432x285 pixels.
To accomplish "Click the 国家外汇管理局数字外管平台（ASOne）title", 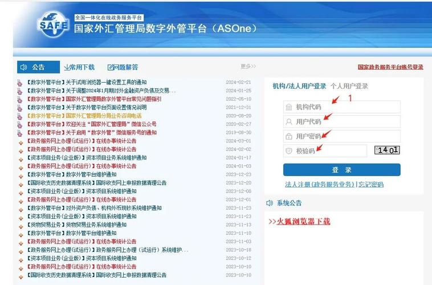I will point(166,28).
